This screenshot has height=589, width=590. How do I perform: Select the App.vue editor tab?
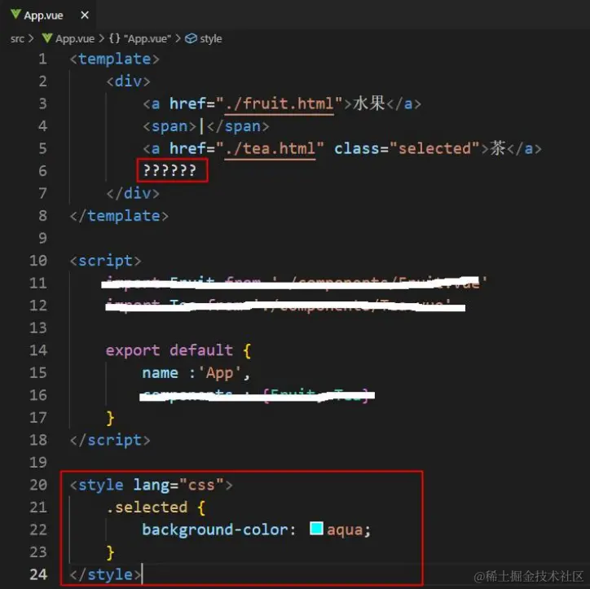click(x=48, y=15)
